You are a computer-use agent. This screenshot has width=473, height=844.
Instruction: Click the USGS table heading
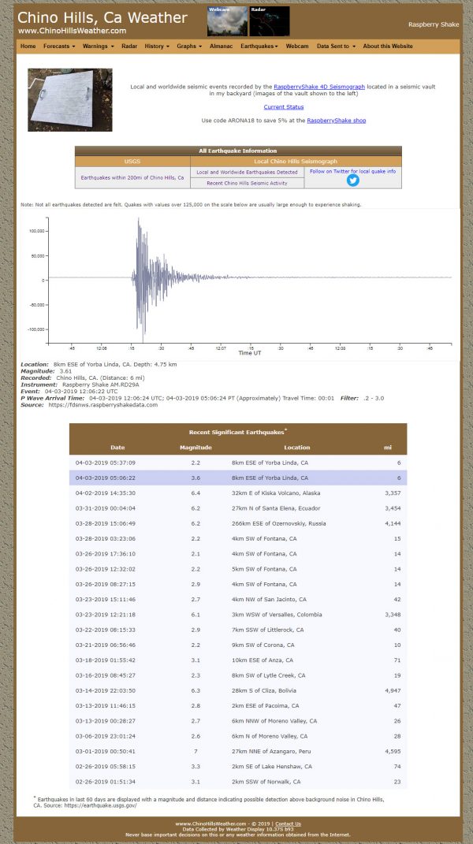coord(132,162)
